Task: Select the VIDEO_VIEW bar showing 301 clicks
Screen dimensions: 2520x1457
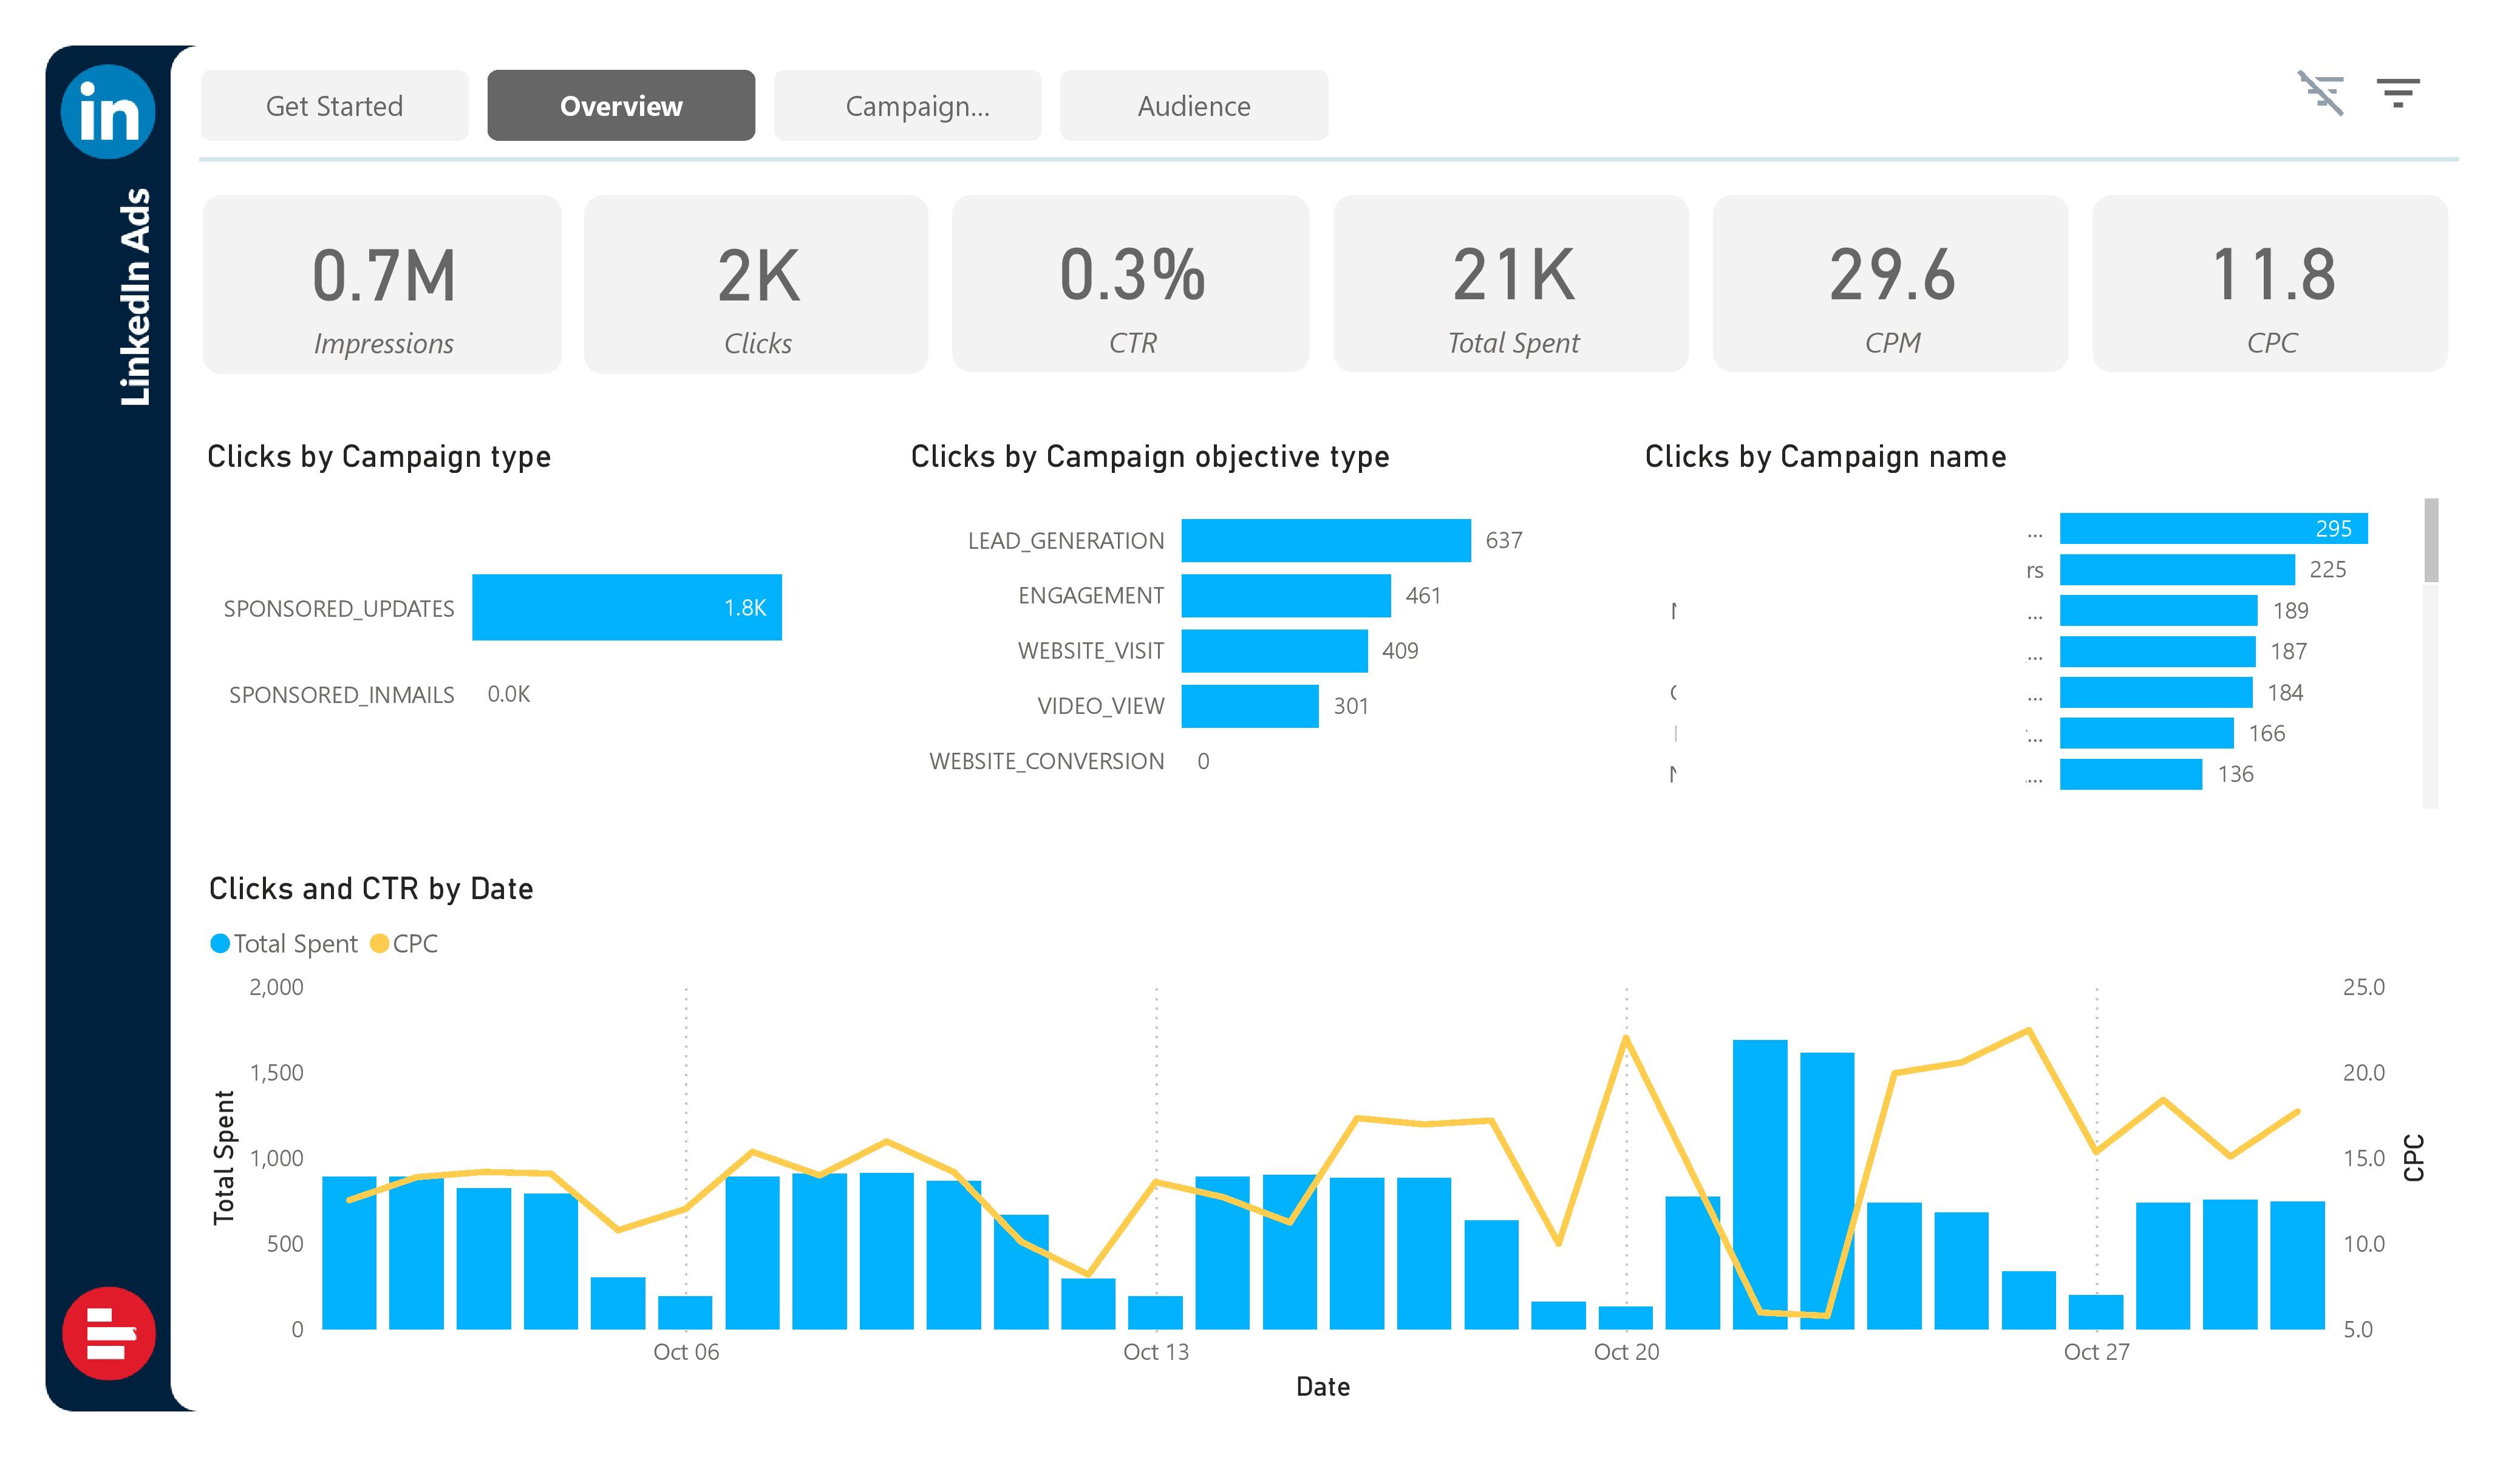Action: 1250,705
